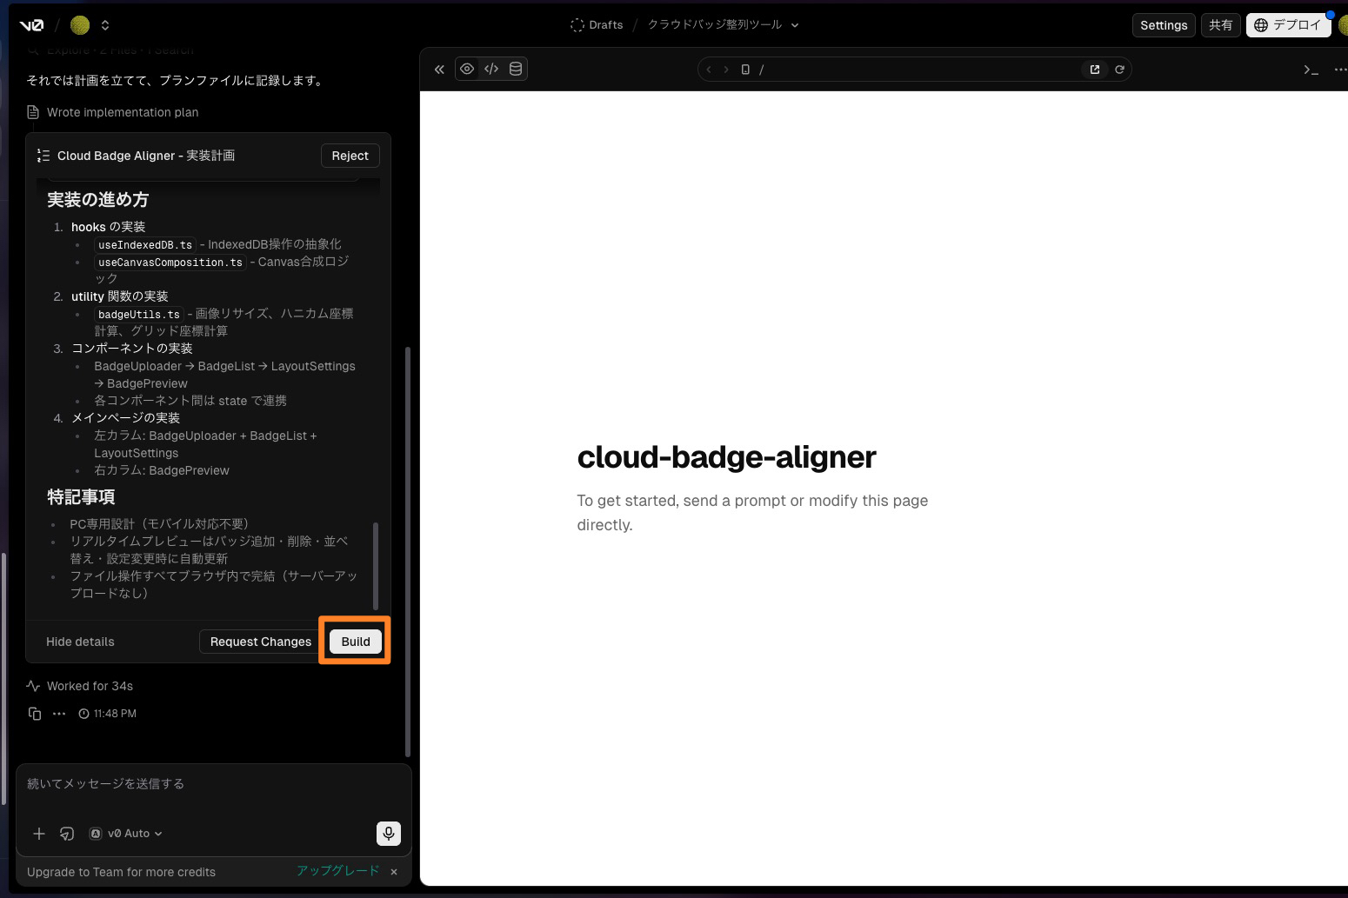
Task: Toggle the mobile device preview icon
Action: 745,70
